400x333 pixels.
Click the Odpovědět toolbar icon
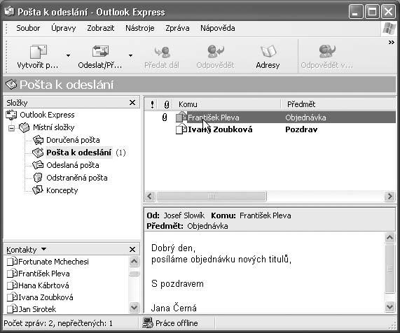point(215,51)
